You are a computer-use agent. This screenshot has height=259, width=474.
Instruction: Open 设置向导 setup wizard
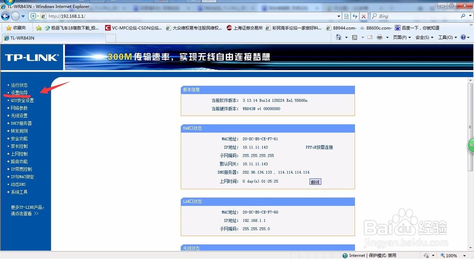19,93
